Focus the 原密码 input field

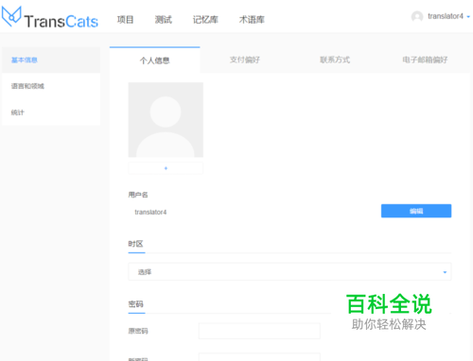(259, 331)
